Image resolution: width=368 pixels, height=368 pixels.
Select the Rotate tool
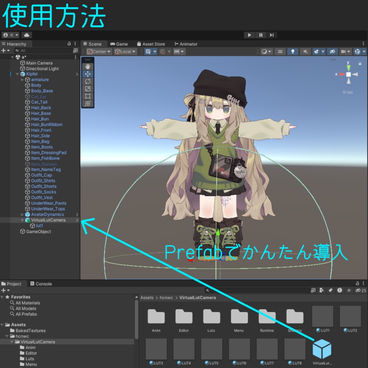87,81
